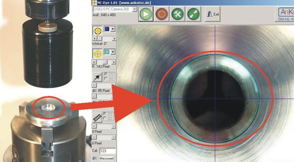This screenshot has width=294, height=162.
Task: Open the USB2.0 PC Camera-268 dropdown
Action: [135, 9]
